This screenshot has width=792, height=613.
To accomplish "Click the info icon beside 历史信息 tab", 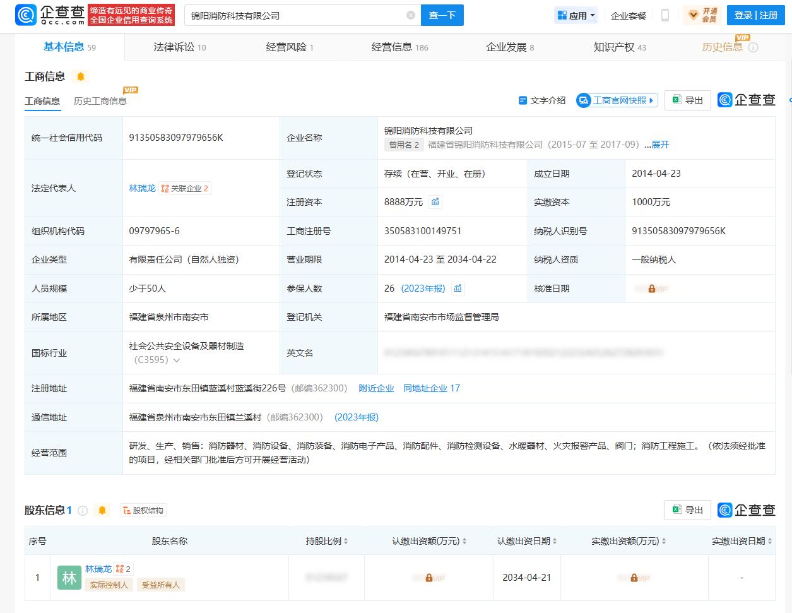I will [x=753, y=47].
